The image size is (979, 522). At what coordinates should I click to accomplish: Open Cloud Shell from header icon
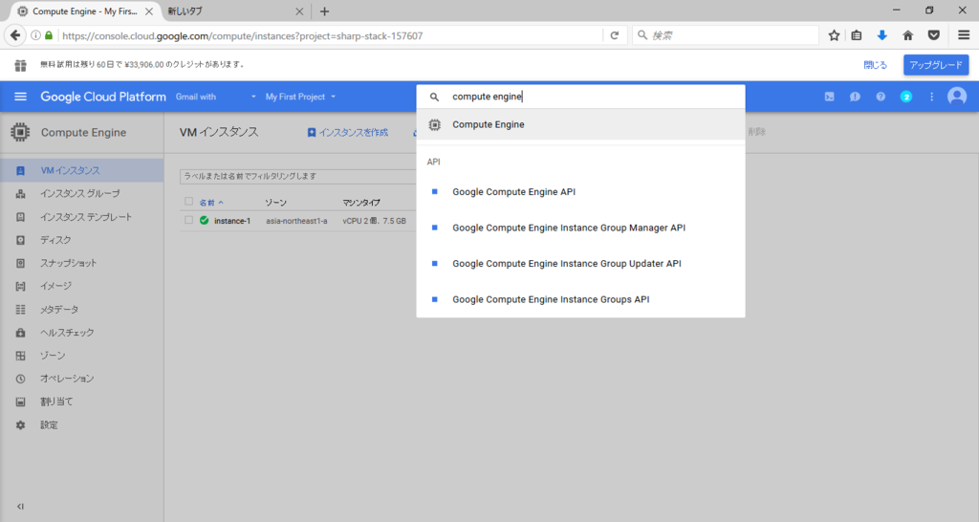click(x=829, y=97)
